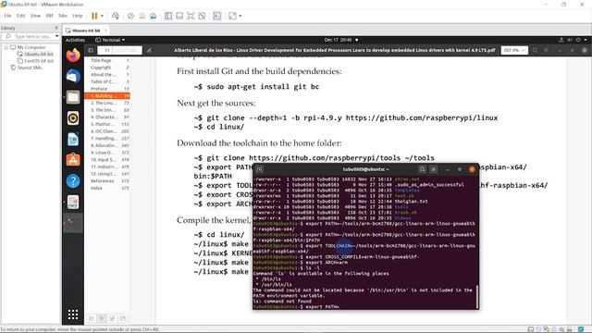This screenshot has height=333, width=592.
Task: Open the View menu in VMware
Action: pyautogui.click(x=35, y=16)
